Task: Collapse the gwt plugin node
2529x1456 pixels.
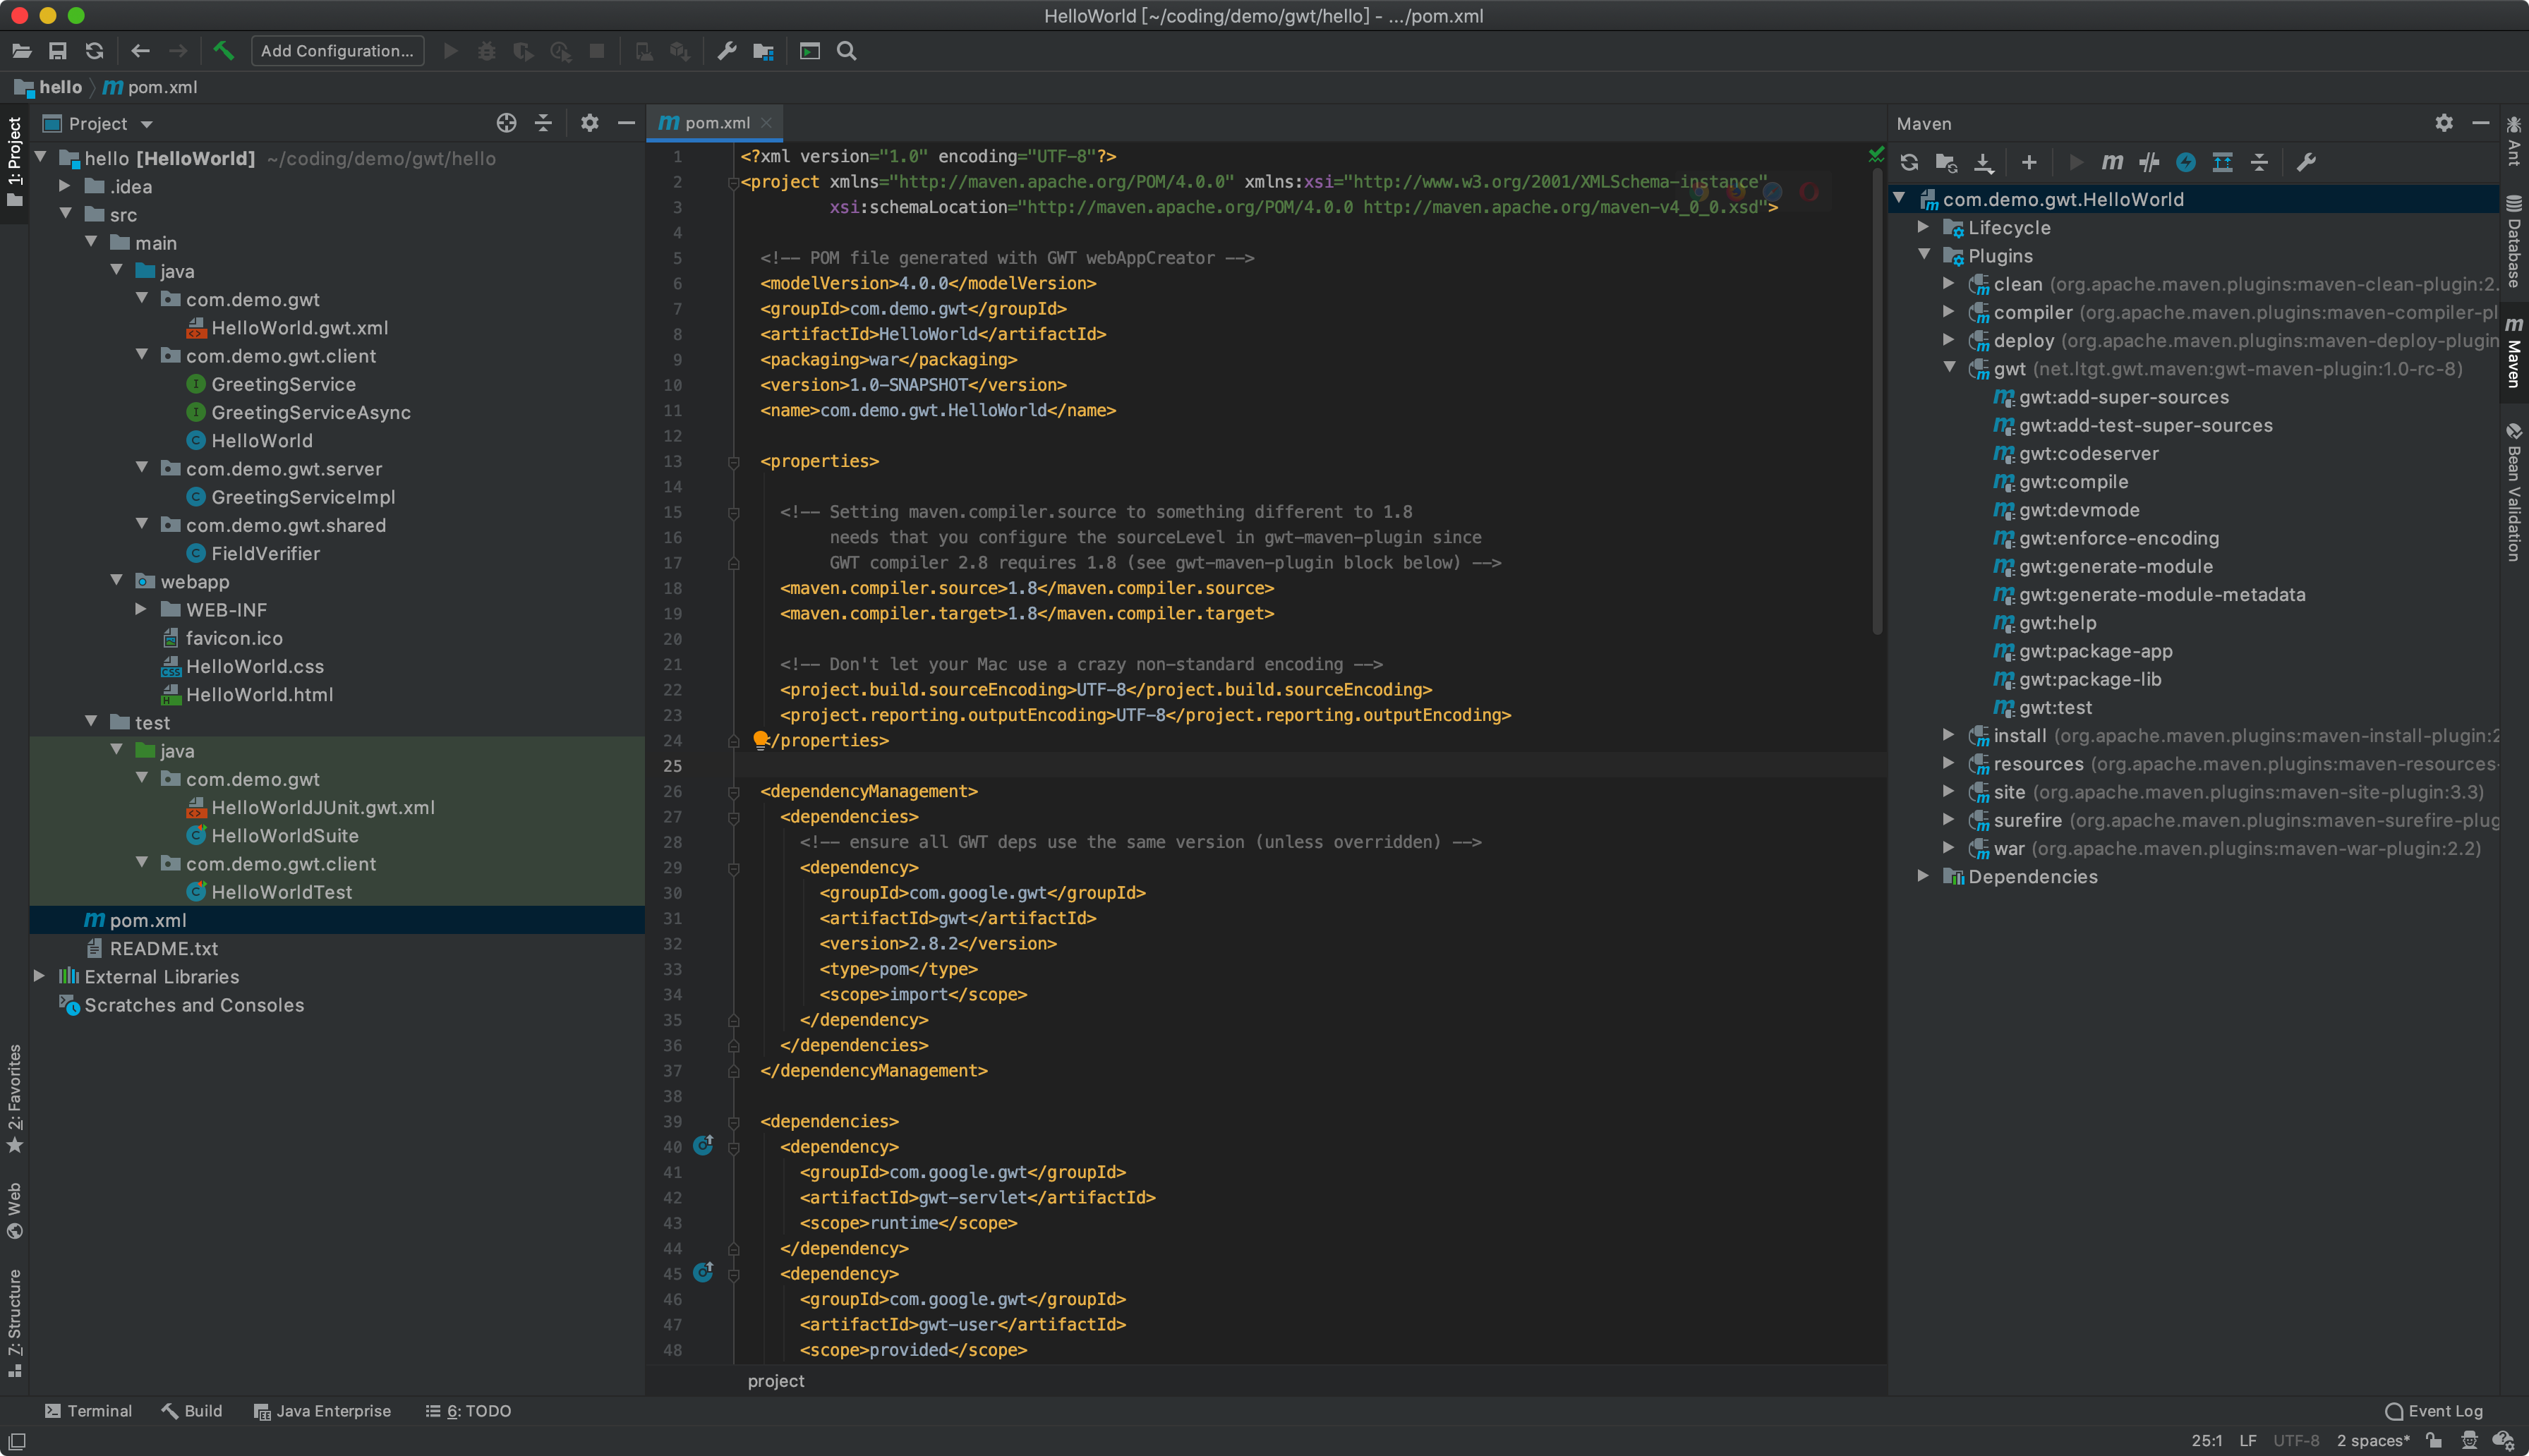Action: pos(1949,368)
